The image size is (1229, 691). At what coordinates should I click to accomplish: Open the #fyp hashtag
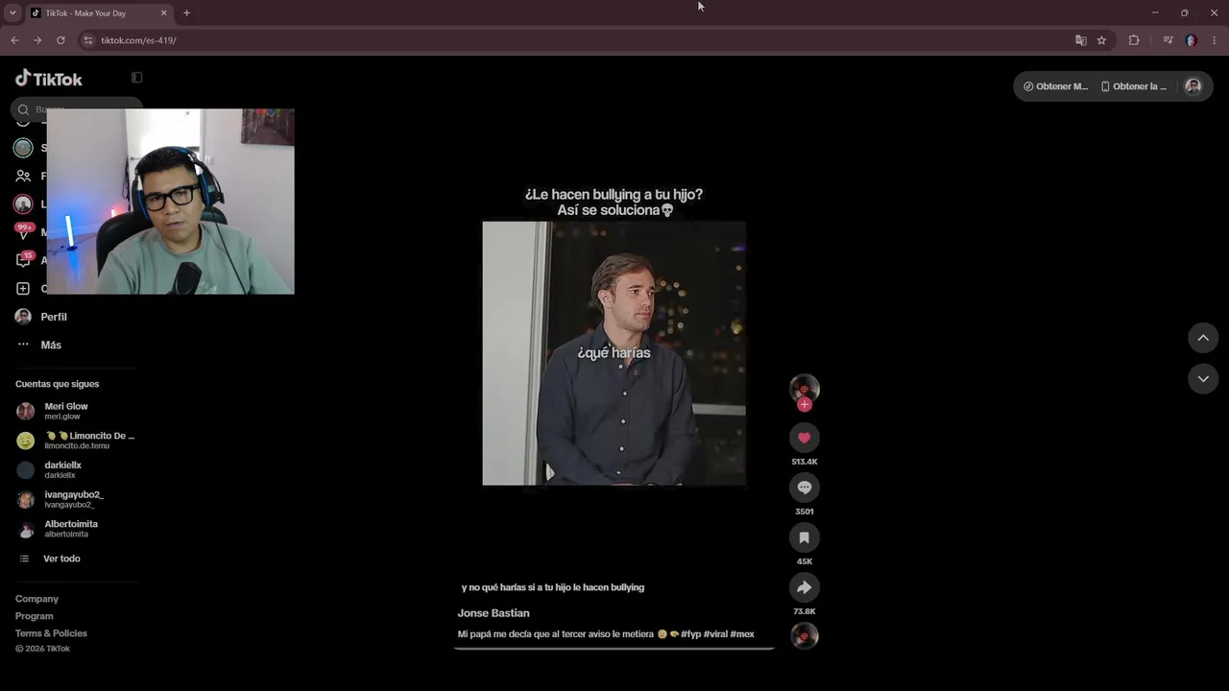coord(690,634)
